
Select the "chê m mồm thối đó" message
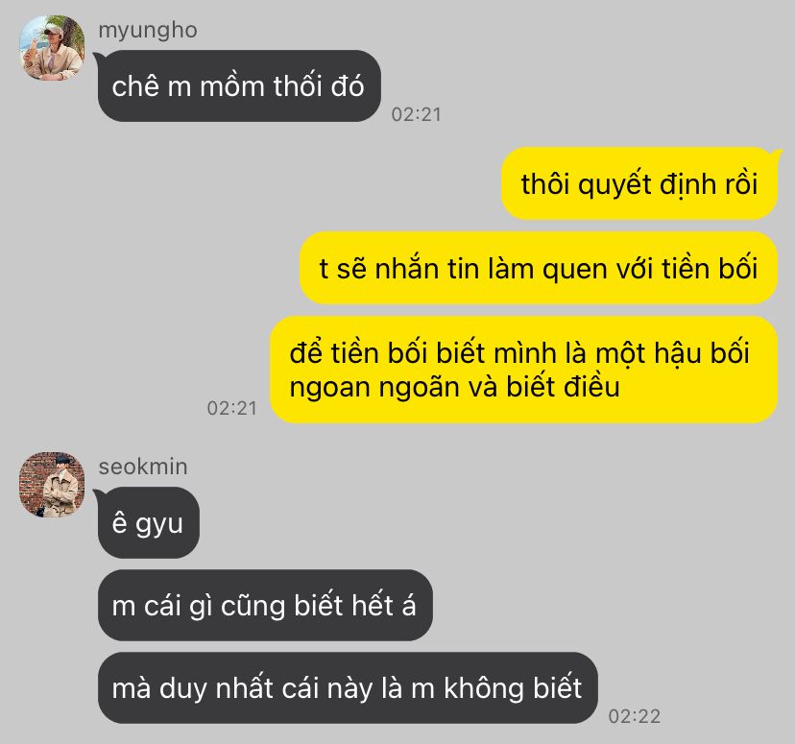239,85
